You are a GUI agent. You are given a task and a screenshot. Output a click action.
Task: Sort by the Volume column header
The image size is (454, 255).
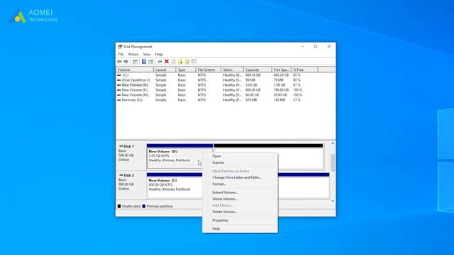135,69
